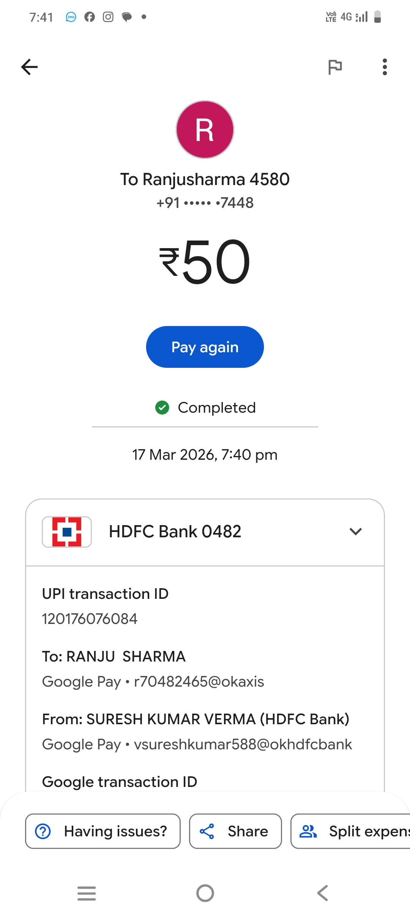
Task: Tap the UPI transaction ID number
Action: coord(90,619)
